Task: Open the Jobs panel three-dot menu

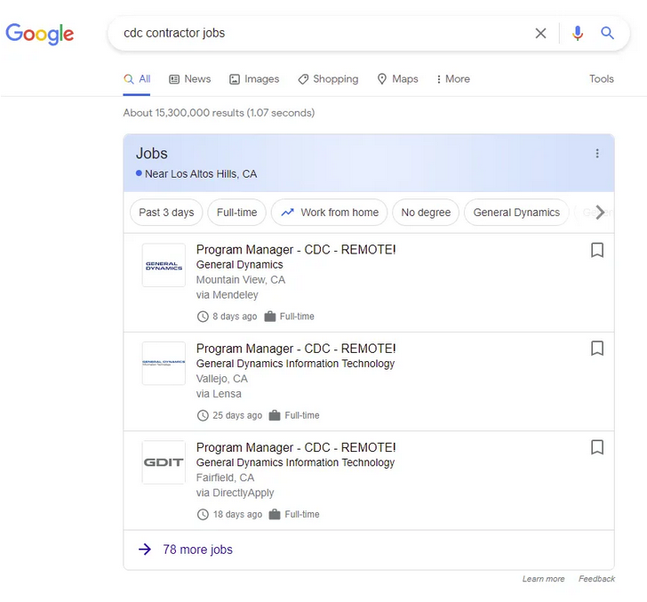Action: pyautogui.click(x=597, y=154)
